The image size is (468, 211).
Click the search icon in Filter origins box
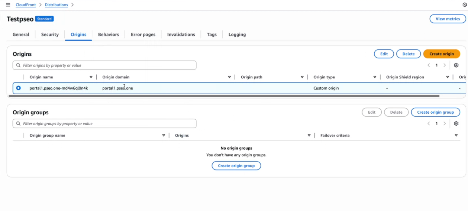[x=18, y=65]
